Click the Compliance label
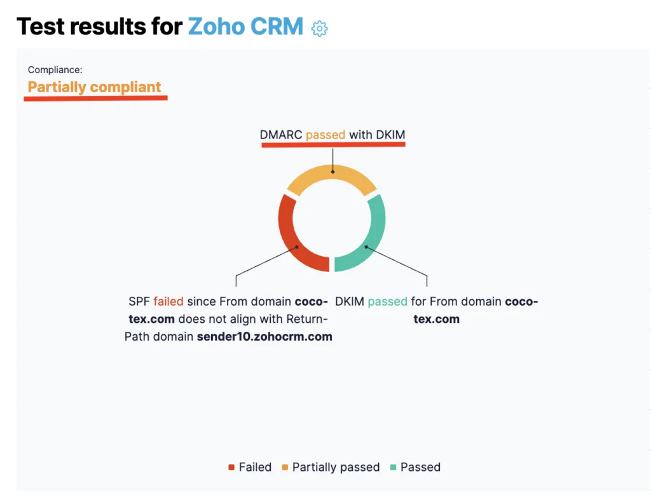Screen dimensions: 651x497 (x=55, y=70)
